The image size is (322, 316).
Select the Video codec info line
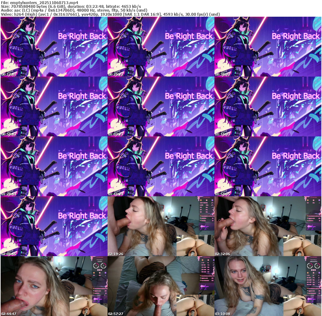pyautogui.click(x=110, y=14)
